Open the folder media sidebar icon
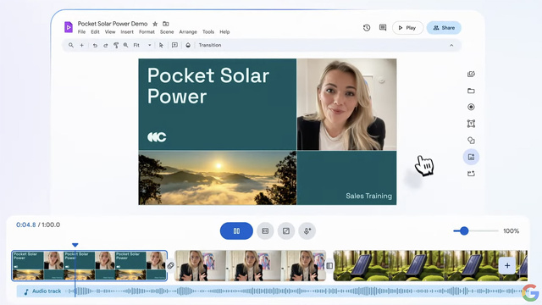542x305 pixels. (471, 91)
